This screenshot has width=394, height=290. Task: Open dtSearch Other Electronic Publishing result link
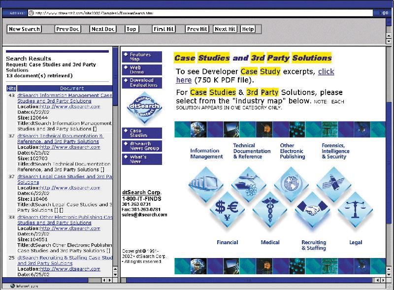(x=65, y=220)
